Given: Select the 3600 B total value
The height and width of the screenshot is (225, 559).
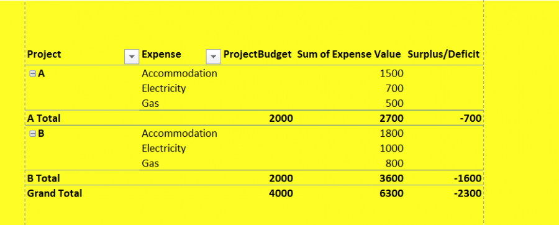Looking at the screenshot, I should (x=392, y=178).
